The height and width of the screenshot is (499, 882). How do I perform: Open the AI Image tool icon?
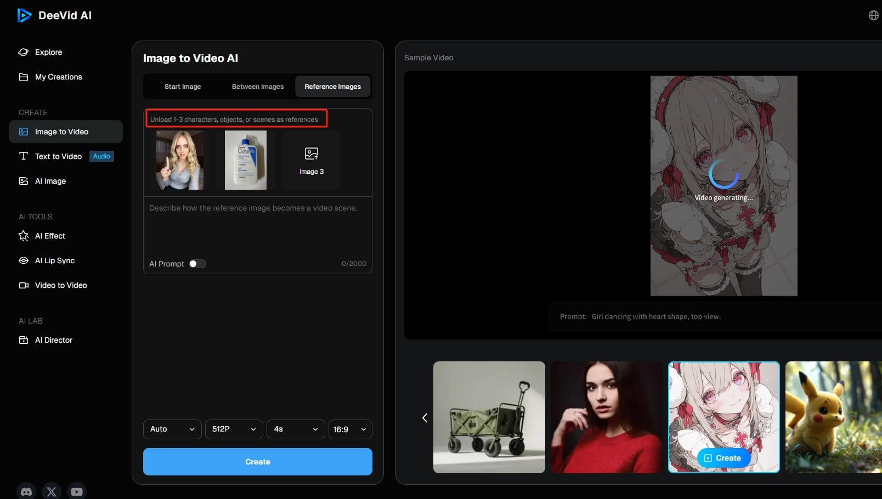pyautogui.click(x=24, y=181)
